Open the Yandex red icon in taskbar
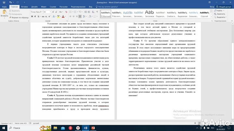The width and height of the screenshot is (234, 131). click(71, 128)
